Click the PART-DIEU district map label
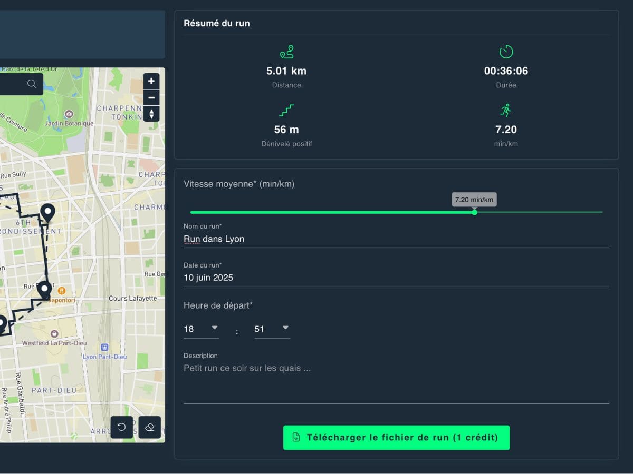 click(54, 390)
